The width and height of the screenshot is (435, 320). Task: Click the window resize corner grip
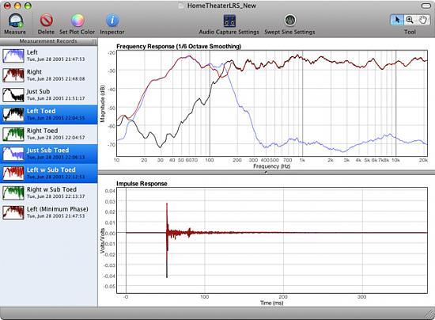tap(429, 314)
